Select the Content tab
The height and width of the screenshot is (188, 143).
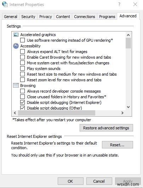pyautogui.click(x=63, y=17)
